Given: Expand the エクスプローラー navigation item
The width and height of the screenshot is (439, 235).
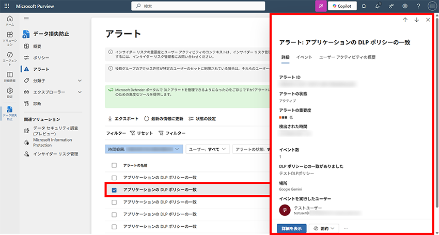Looking at the screenshot, I should click(x=80, y=92).
